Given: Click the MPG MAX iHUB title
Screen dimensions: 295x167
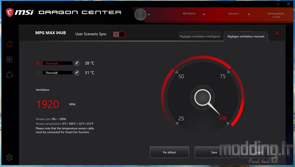Looking at the screenshot, I should coord(51,33).
